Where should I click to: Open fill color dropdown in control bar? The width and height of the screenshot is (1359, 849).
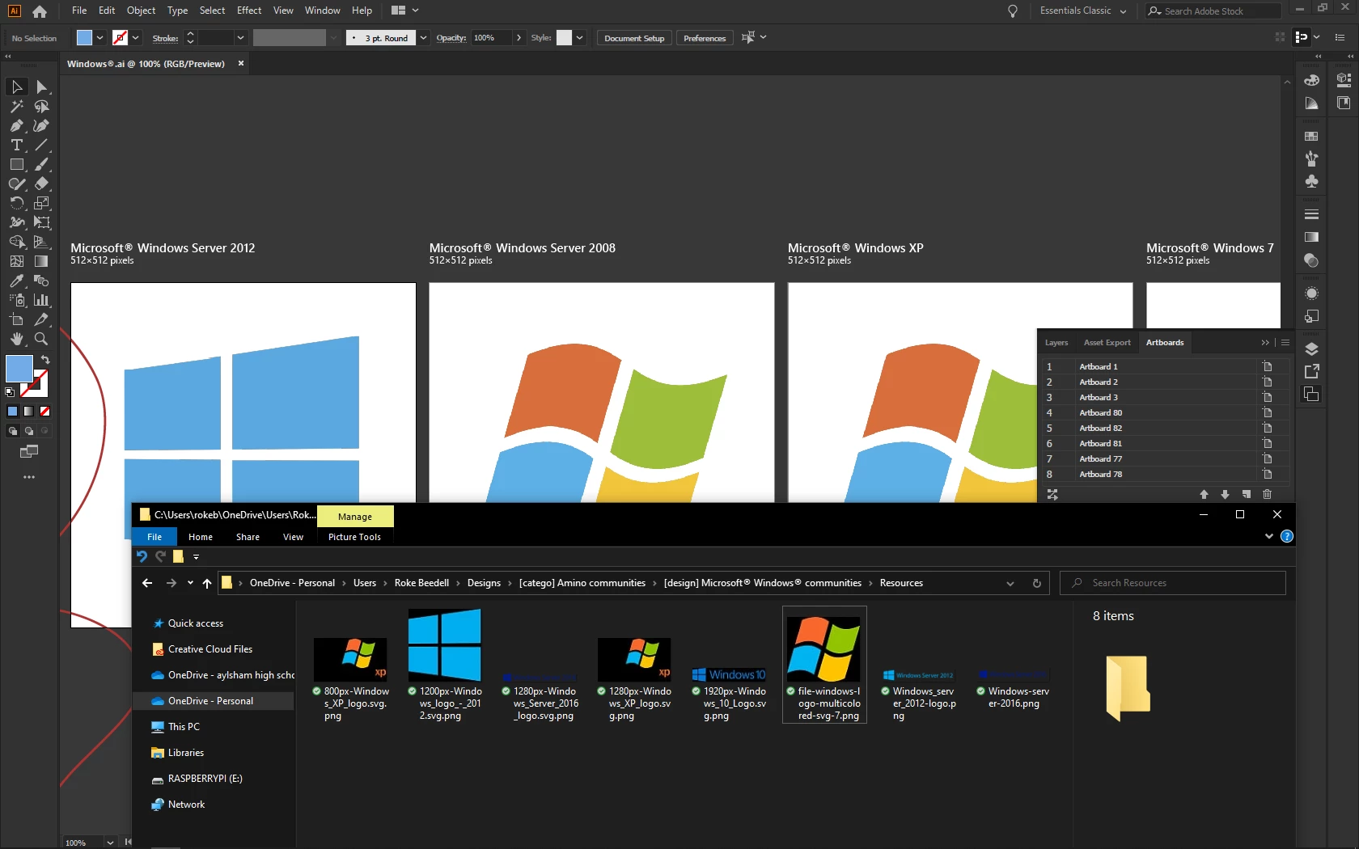point(99,38)
